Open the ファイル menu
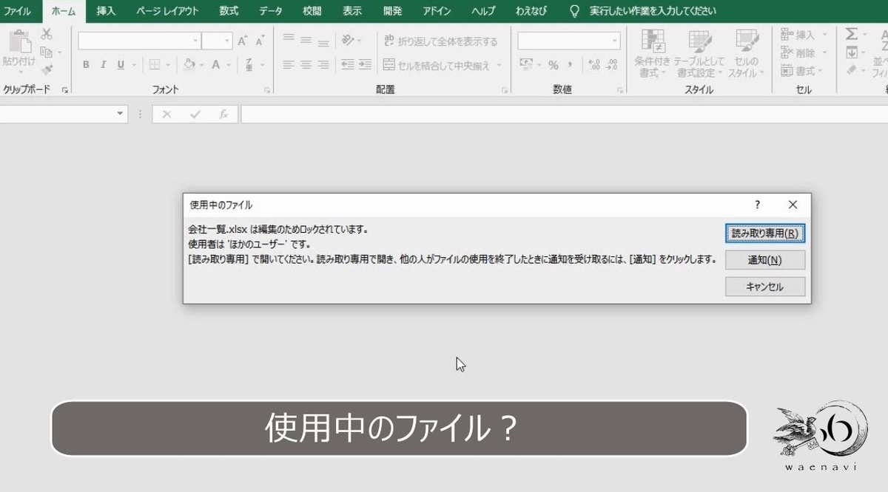Viewport: 888px width, 492px height. (x=18, y=11)
